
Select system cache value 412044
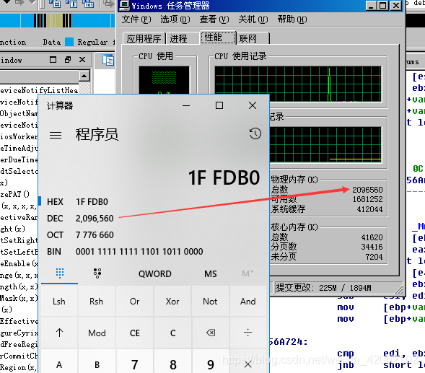(369, 209)
